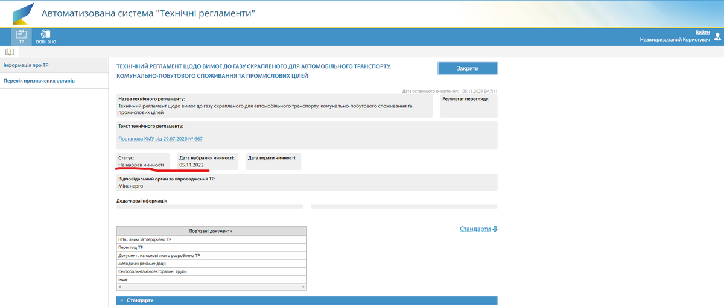Expand the Стандарти collapsible section
Image resolution: width=724 pixels, height=307 pixels.
point(140,300)
